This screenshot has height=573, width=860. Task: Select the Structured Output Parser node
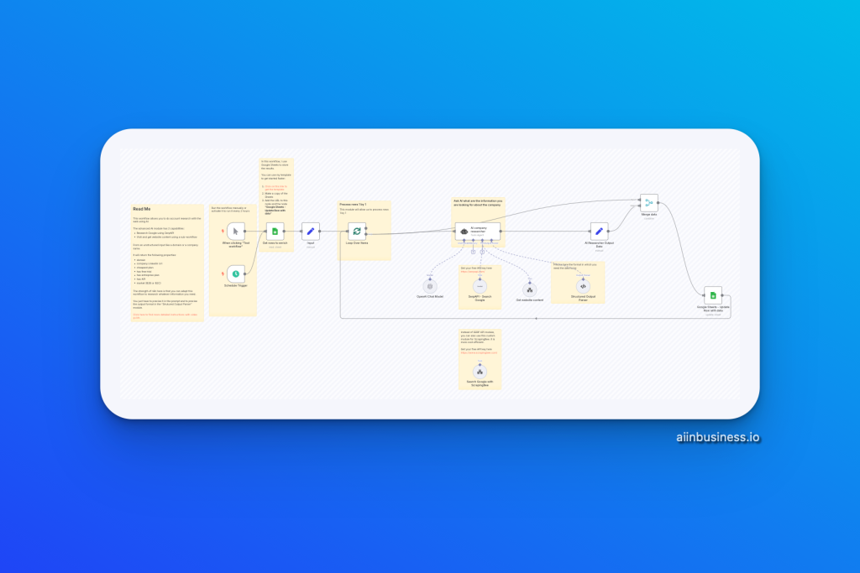pyautogui.click(x=583, y=286)
